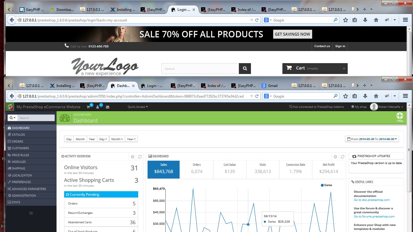Open Customers in the admin sidebar
The width and height of the screenshot is (413, 232).
(31, 148)
